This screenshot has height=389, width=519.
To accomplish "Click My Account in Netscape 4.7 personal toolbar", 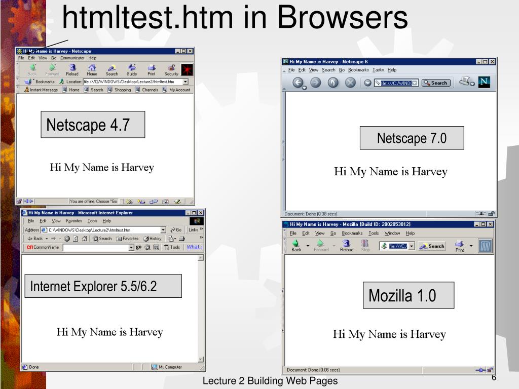I will pos(176,90).
